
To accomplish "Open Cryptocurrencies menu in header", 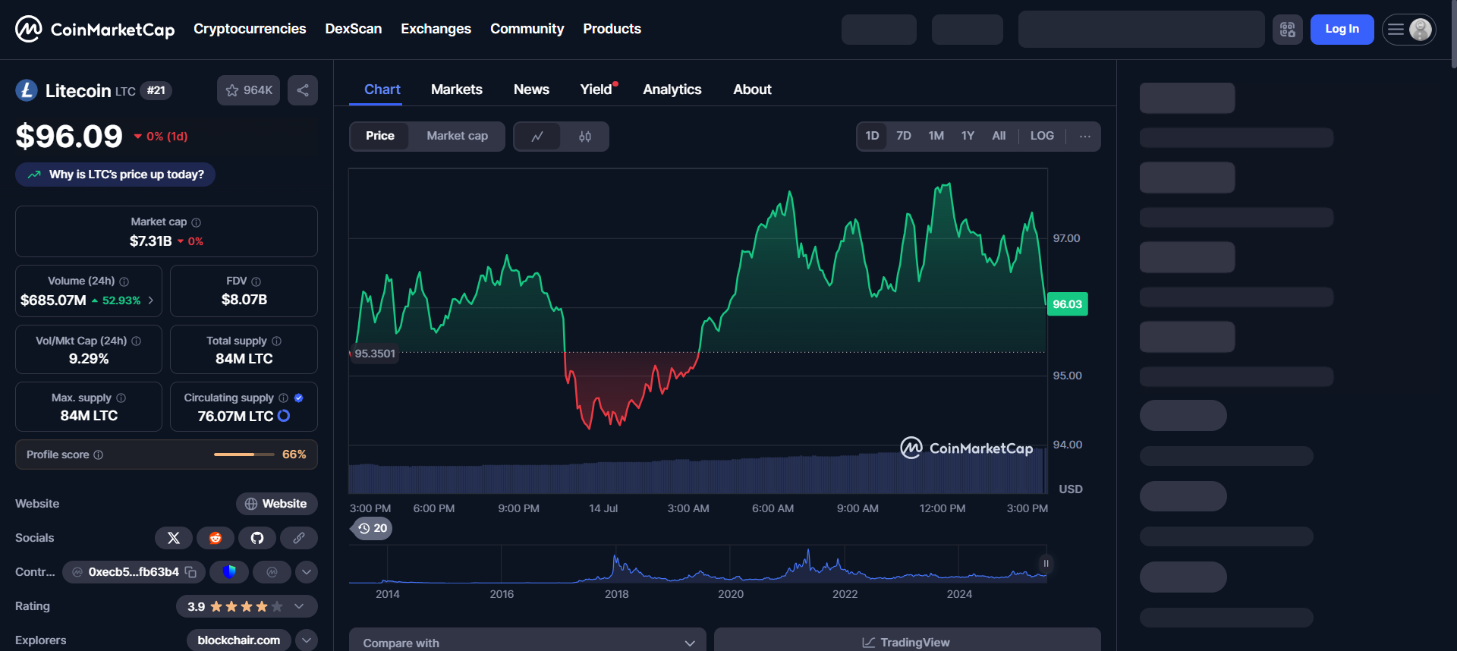I will pos(250,29).
